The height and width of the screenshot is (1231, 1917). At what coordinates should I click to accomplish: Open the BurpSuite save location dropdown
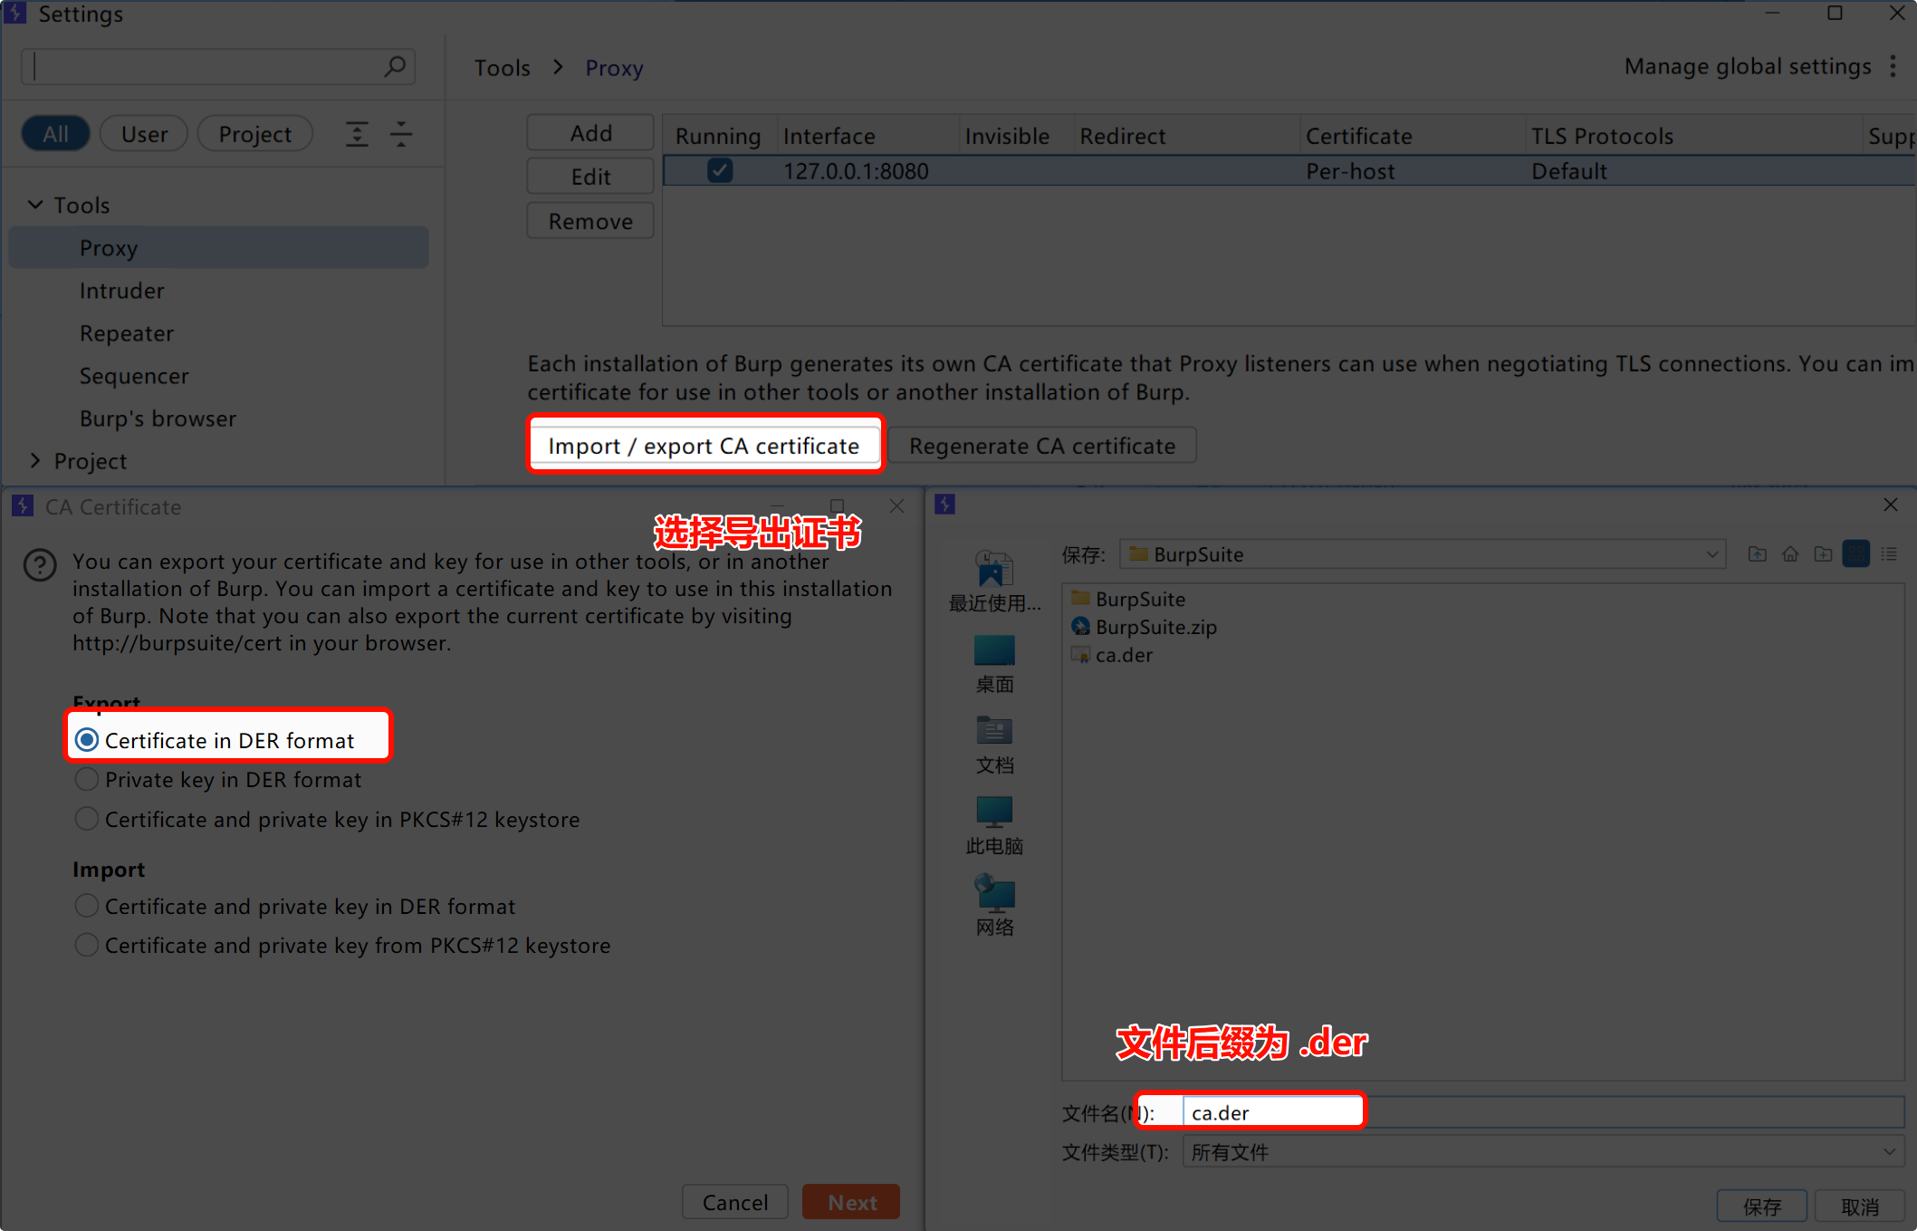1711,554
